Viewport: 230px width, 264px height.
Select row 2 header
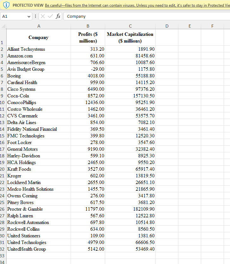3,49
